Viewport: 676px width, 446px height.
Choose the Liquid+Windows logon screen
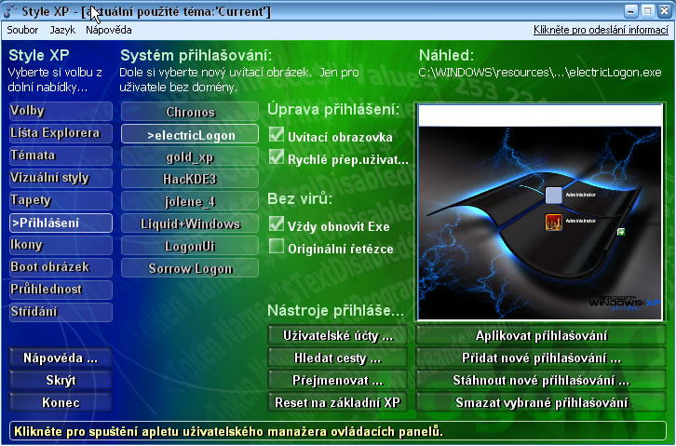coord(190,223)
